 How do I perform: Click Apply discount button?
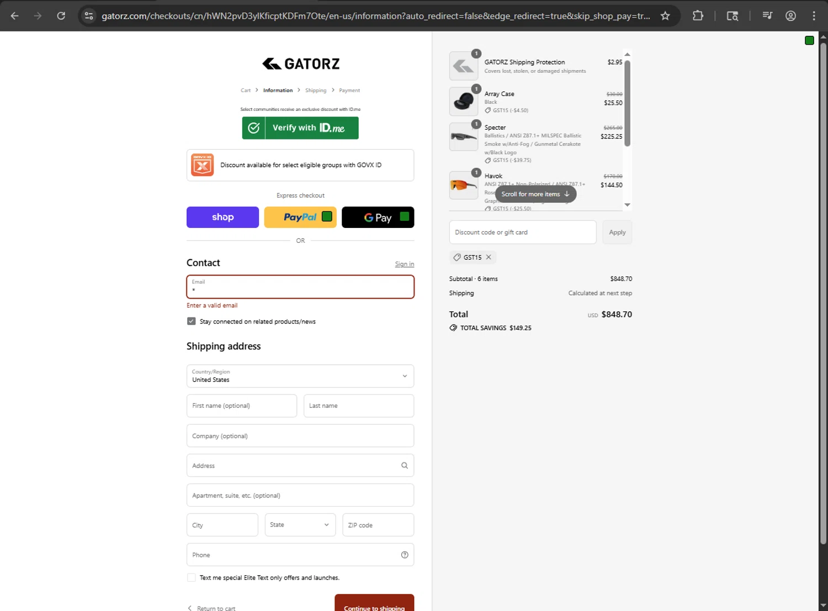coord(617,232)
